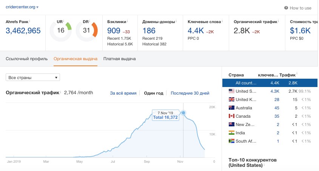Switch to the Ссылочный профиль tab
Image resolution: width=319 pixels, height=171 pixels.
click(26, 59)
